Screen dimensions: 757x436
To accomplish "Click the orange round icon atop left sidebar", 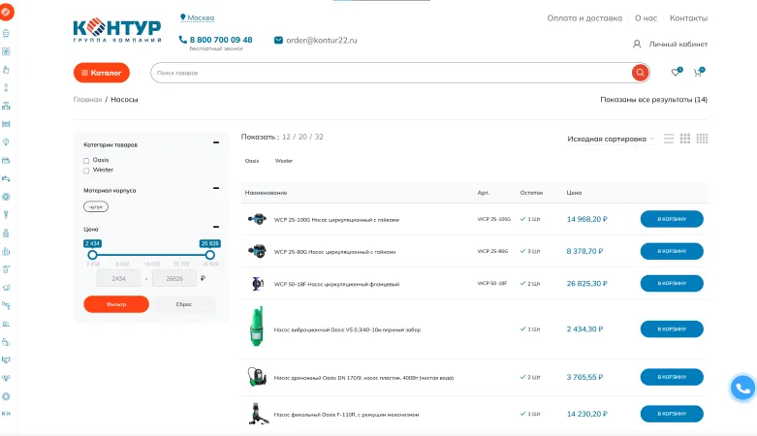I will [x=6, y=12].
